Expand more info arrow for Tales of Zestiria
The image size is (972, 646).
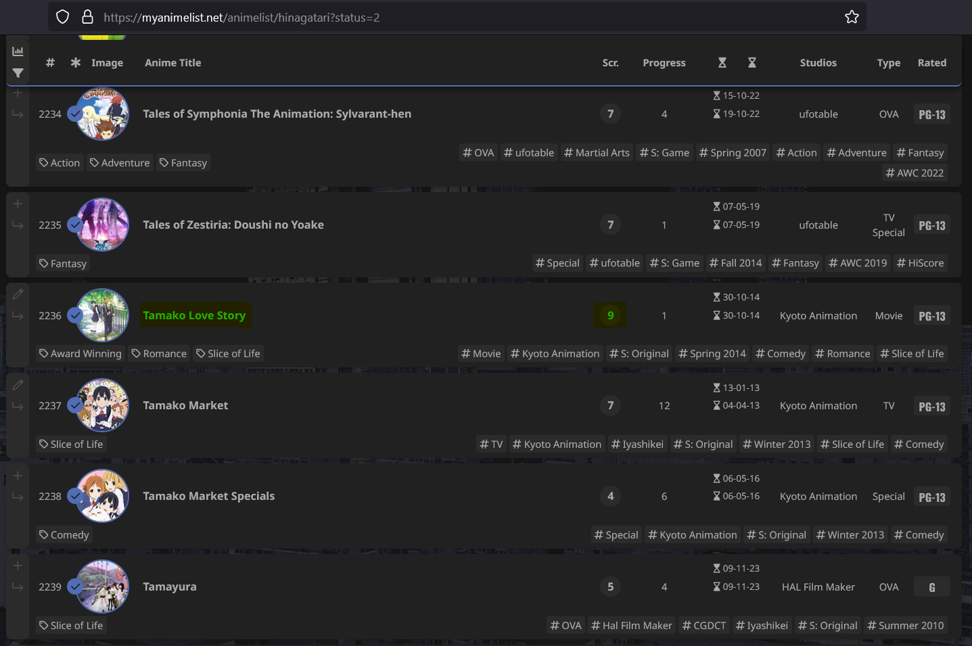click(18, 225)
